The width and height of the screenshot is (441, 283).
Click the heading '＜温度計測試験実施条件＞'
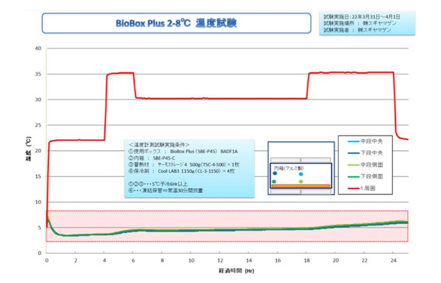(x=159, y=145)
